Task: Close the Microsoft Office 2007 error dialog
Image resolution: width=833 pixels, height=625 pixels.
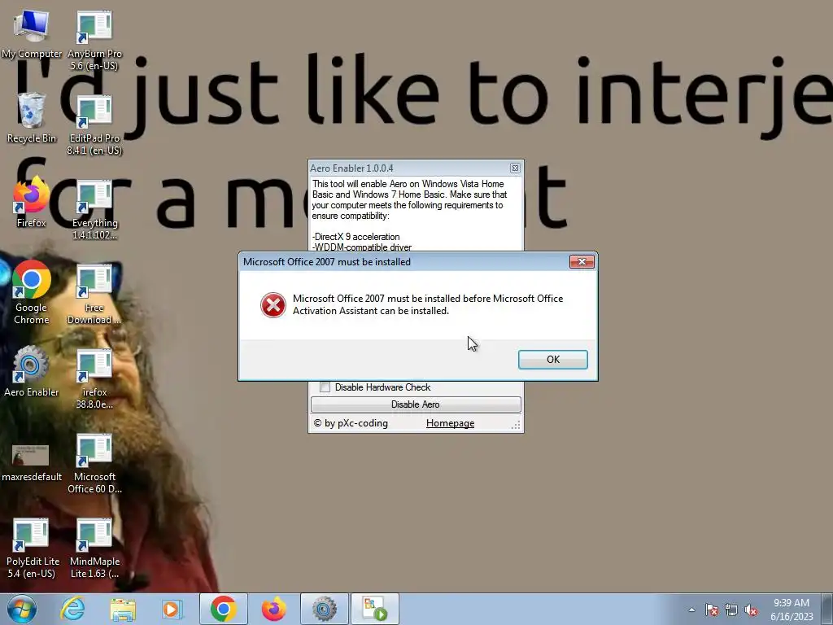Action: coord(582,261)
